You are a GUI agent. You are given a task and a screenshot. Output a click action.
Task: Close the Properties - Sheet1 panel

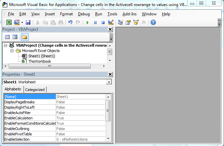point(110,74)
